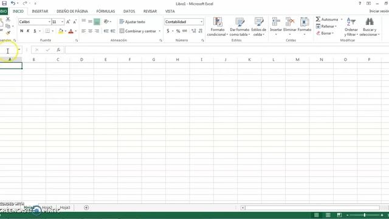
Task: Align text to middle vertically
Action: click(90, 22)
